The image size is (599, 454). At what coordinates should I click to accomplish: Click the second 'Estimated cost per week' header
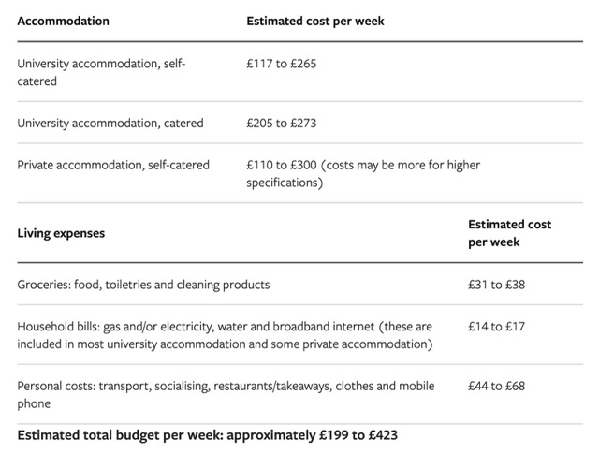point(508,233)
